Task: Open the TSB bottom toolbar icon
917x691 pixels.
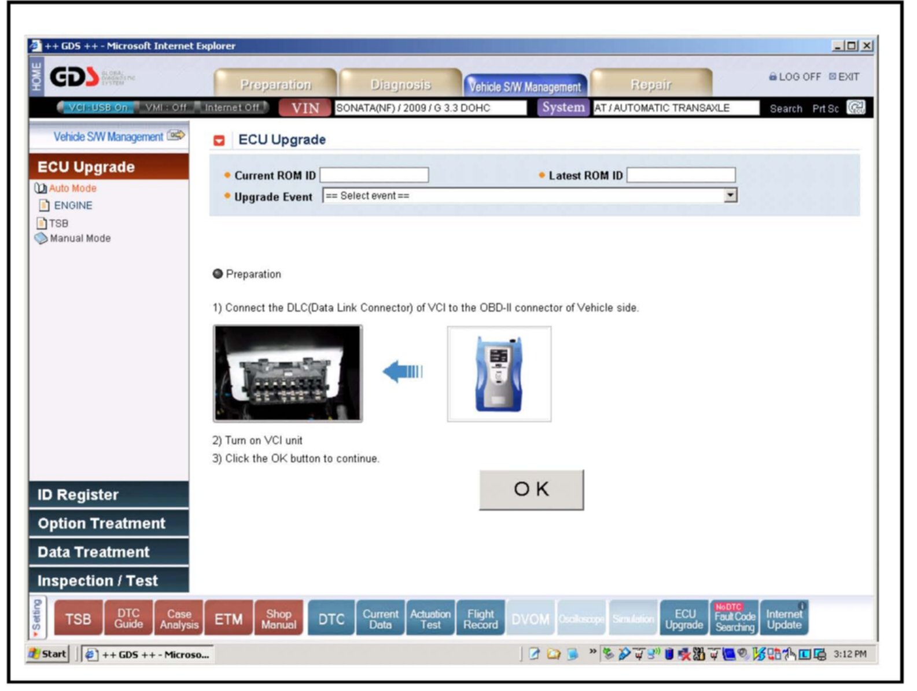Action: 78,619
